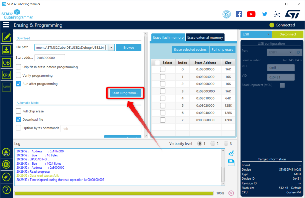Save the log with floppy disk icon
Image resolution: width=305 pixels, height=198 pixels.
click(231, 163)
